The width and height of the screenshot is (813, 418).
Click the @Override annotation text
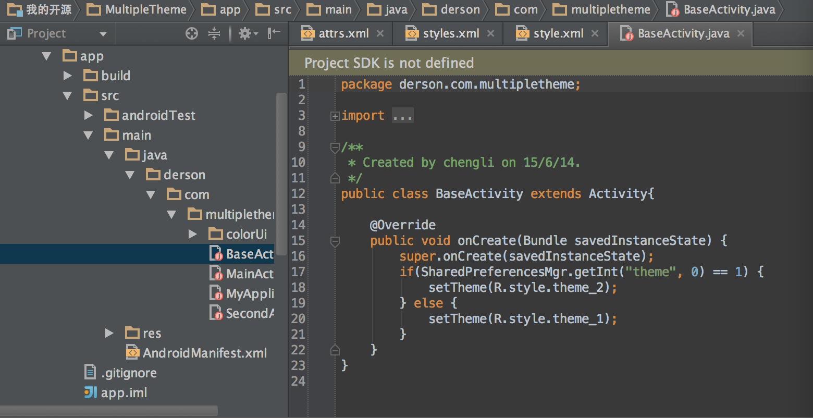[x=403, y=225]
